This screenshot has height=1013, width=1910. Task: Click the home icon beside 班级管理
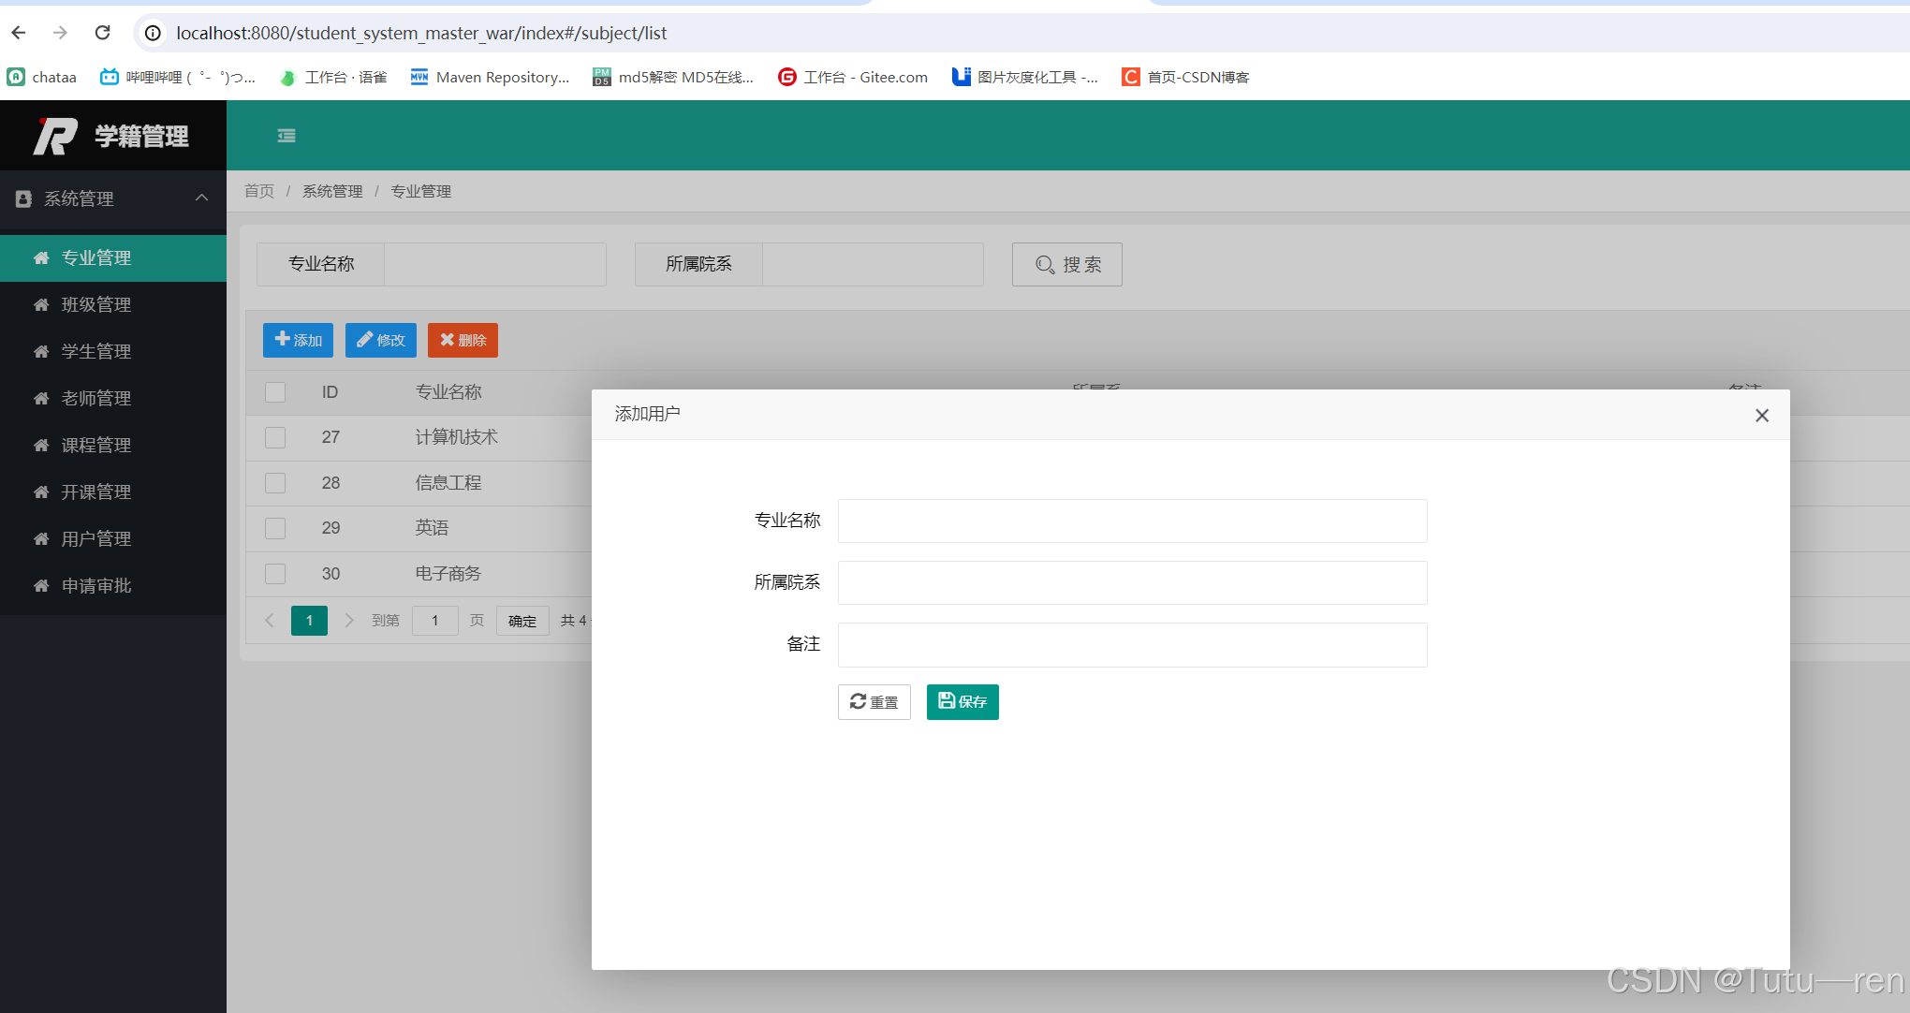pos(41,305)
